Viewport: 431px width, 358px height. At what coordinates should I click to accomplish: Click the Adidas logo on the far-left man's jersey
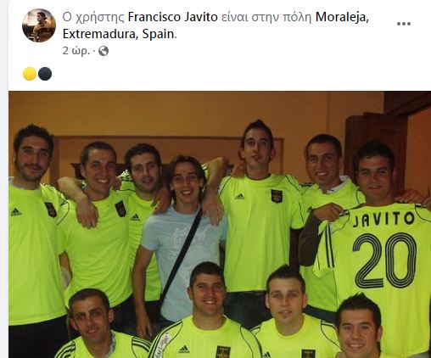point(16,212)
